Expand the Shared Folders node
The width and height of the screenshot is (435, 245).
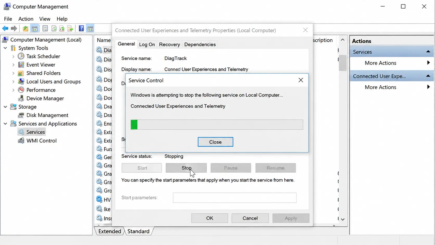tap(13, 73)
